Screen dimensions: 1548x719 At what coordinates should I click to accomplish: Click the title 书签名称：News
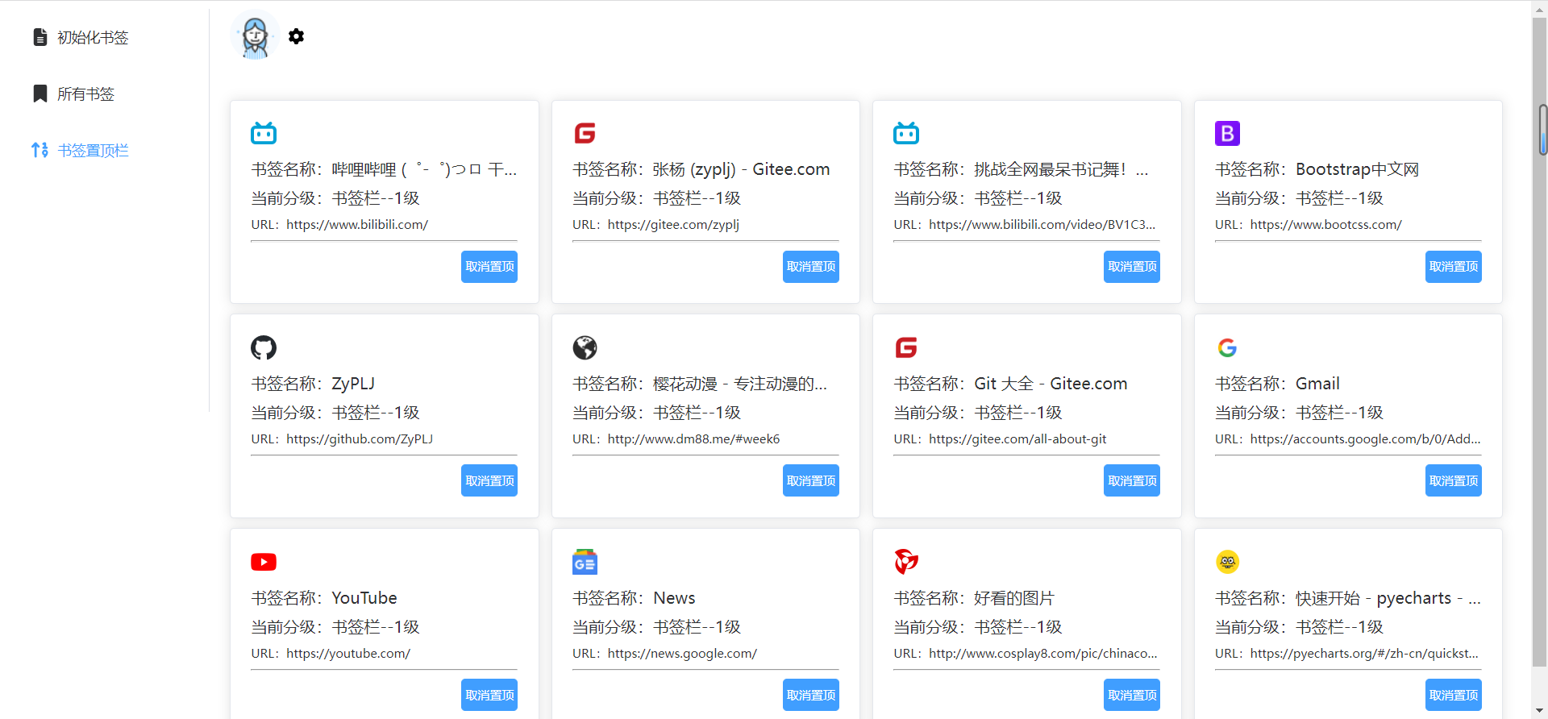coord(634,598)
